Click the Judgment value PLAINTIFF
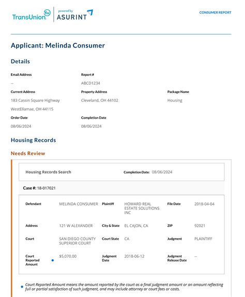Viewport: 245px width, 297px height. [x=203, y=239]
